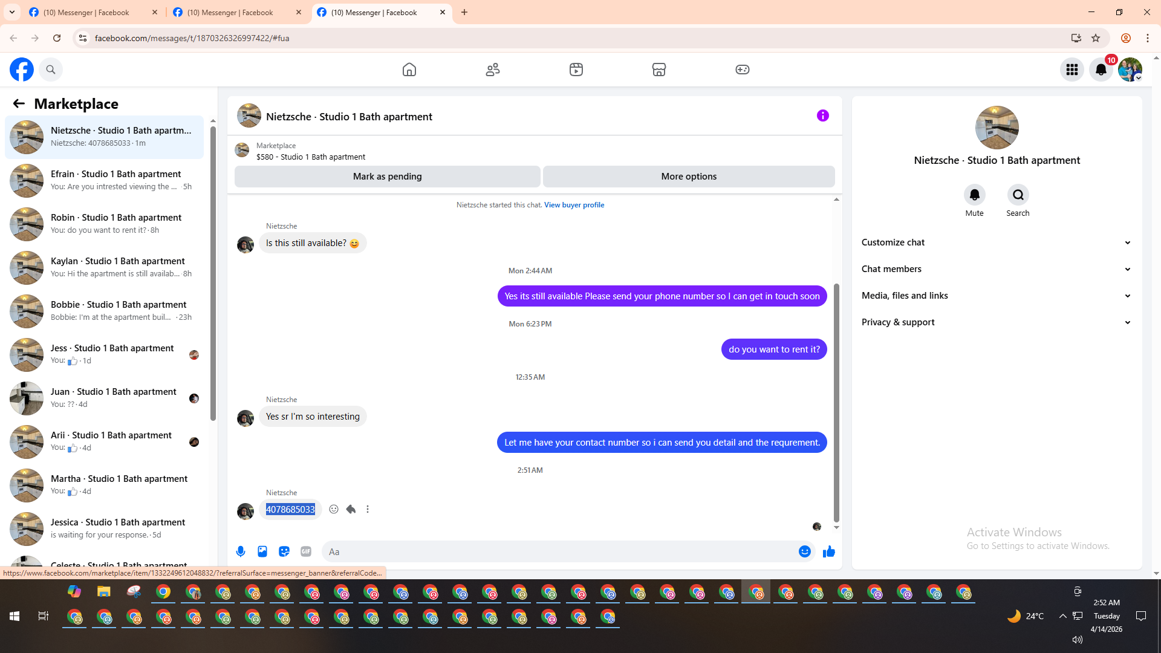
Task: Expand Chat members section
Action: point(996,269)
